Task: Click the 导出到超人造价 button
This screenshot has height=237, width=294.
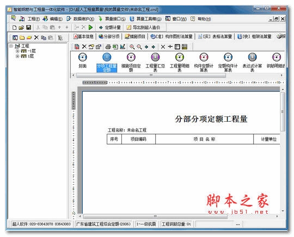Action: (x=144, y=28)
